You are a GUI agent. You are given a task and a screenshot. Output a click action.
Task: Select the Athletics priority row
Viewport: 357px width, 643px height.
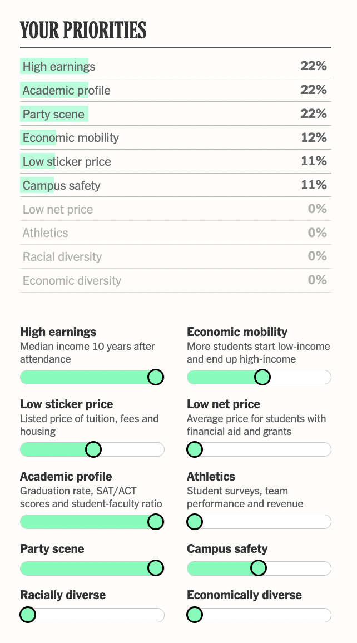coord(175,233)
